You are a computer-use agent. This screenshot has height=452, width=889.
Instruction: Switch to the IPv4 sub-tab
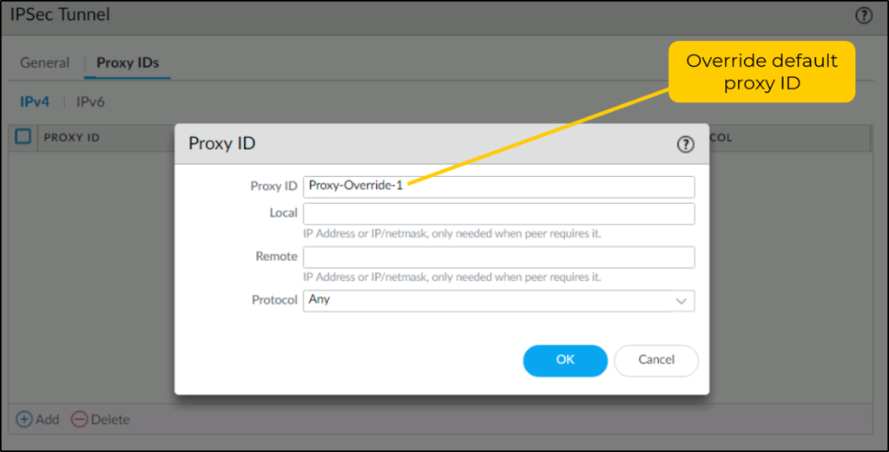(35, 102)
